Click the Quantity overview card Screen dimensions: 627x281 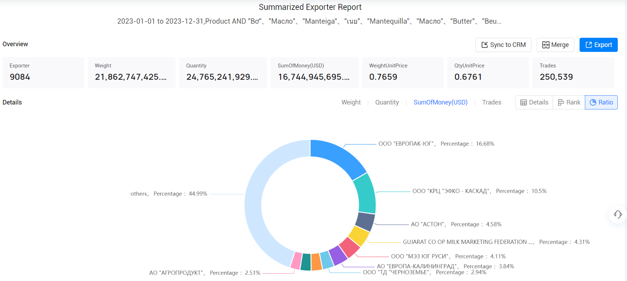click(223, 72)
